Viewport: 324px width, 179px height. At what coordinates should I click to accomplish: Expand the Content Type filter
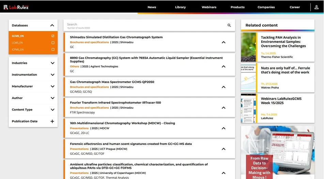click(x=52, y=110)
